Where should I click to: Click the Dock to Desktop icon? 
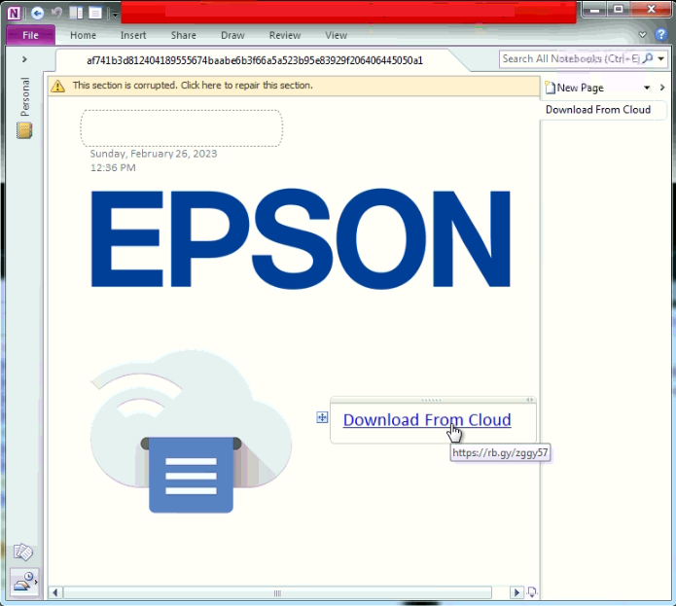coord(76,13)
